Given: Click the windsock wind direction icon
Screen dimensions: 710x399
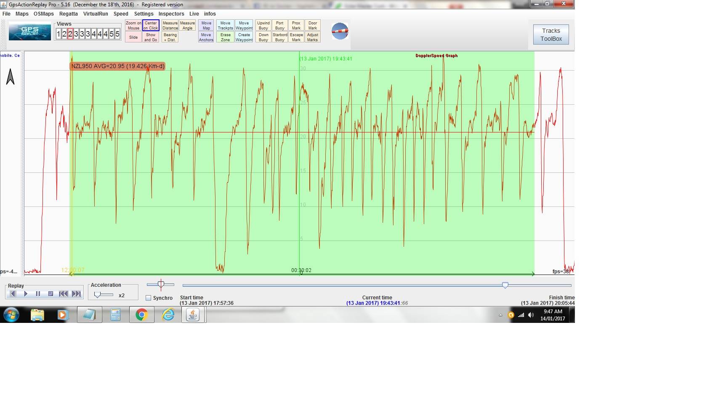Looking at the screenshot, I should (x=340, y=31).
